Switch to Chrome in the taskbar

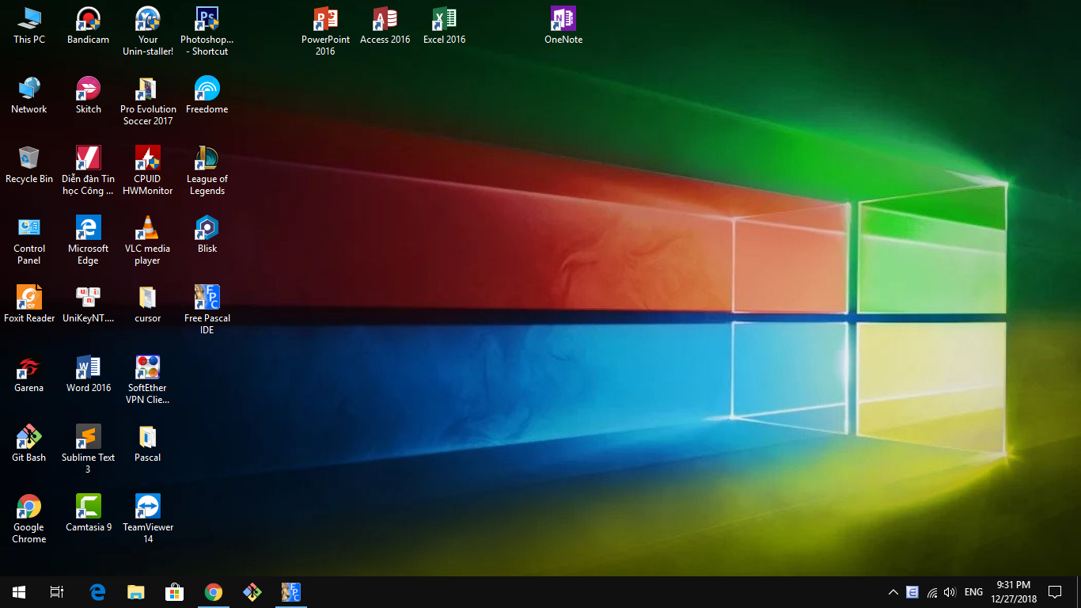click(213, 592)
